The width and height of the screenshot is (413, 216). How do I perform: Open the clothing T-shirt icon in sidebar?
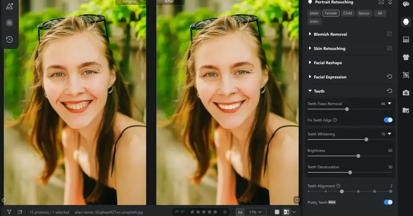coord(406,57)
